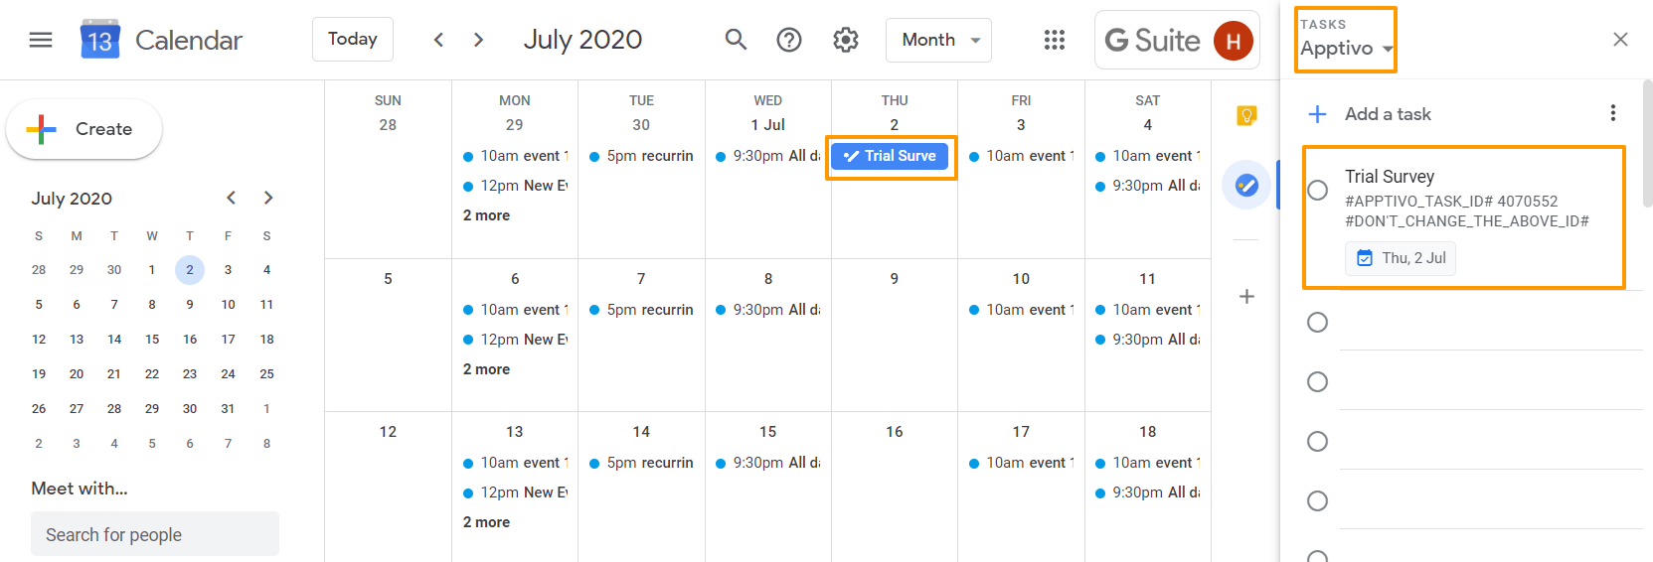Toggle the empty task circle below Trial Survey
The width and height of the screenshot is (1653, 562).
[x=1318, y=322]
